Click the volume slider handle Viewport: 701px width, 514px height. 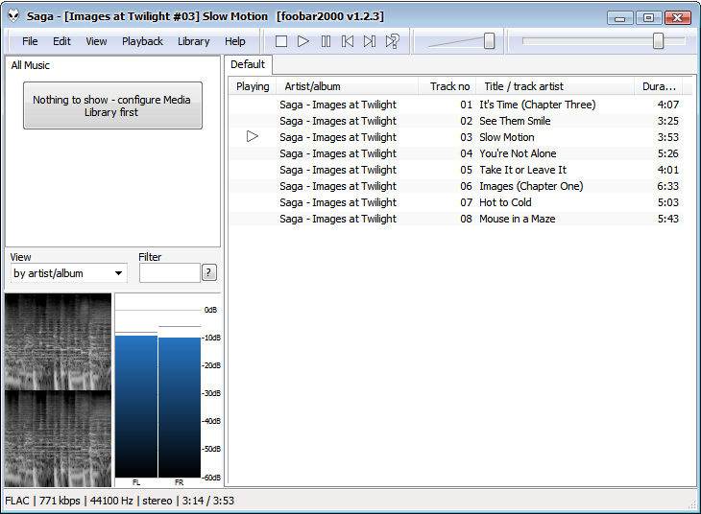[489, 41]
